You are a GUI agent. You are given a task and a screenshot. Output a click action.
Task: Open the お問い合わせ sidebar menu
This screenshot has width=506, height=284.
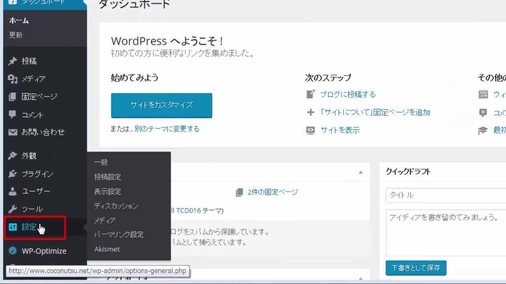(43, 132)
